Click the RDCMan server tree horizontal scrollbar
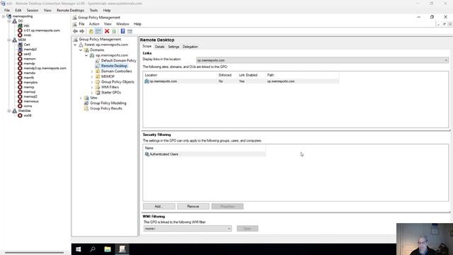The height and width of the screenshot is (255, 453). coord(34,252)
